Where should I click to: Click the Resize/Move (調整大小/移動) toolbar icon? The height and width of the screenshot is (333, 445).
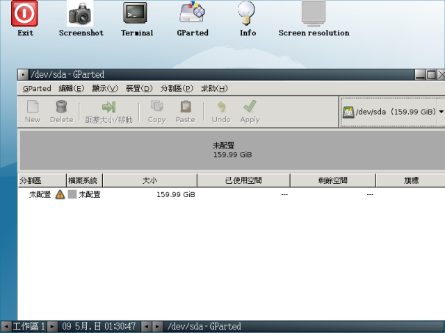point(109,112)
